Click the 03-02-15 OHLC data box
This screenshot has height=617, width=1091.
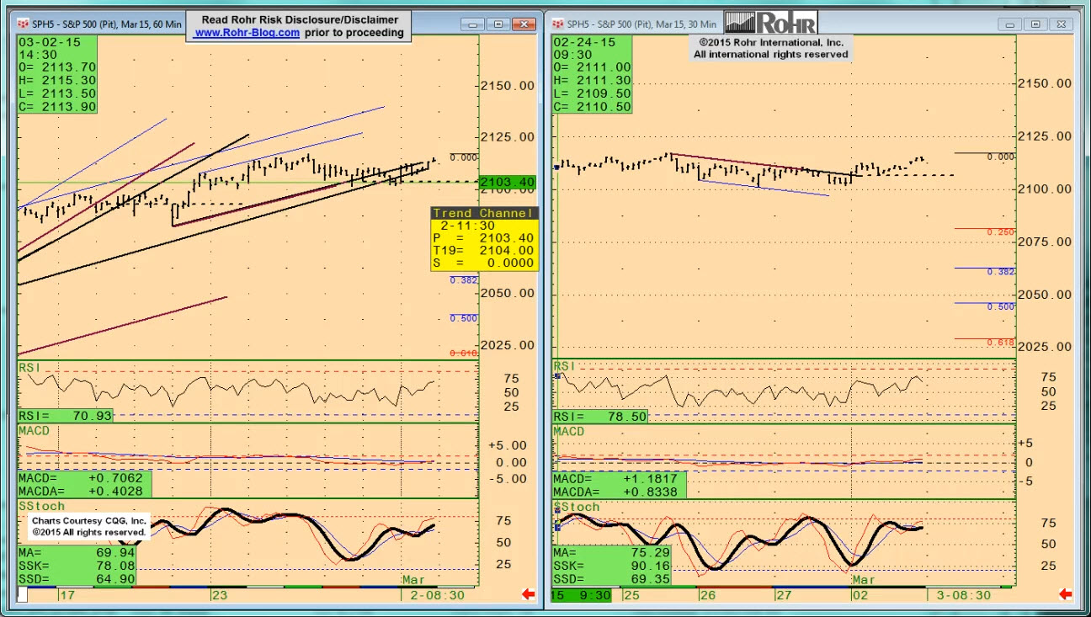57,74
